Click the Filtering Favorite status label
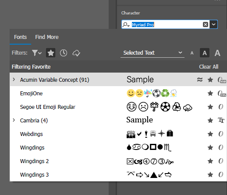This screenshot has width=227, height=195. click(x=31, y=67)
